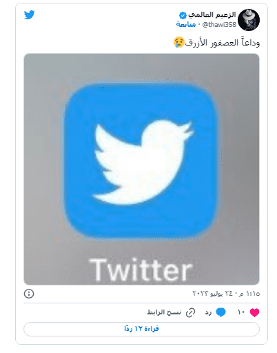The image size is (277, 353).
Task: Click the crying emoji in the tweet
Action: [x=179, y=42]
